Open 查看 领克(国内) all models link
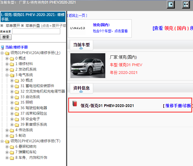Screen dimensions: 193x166 tap(173, 28)
